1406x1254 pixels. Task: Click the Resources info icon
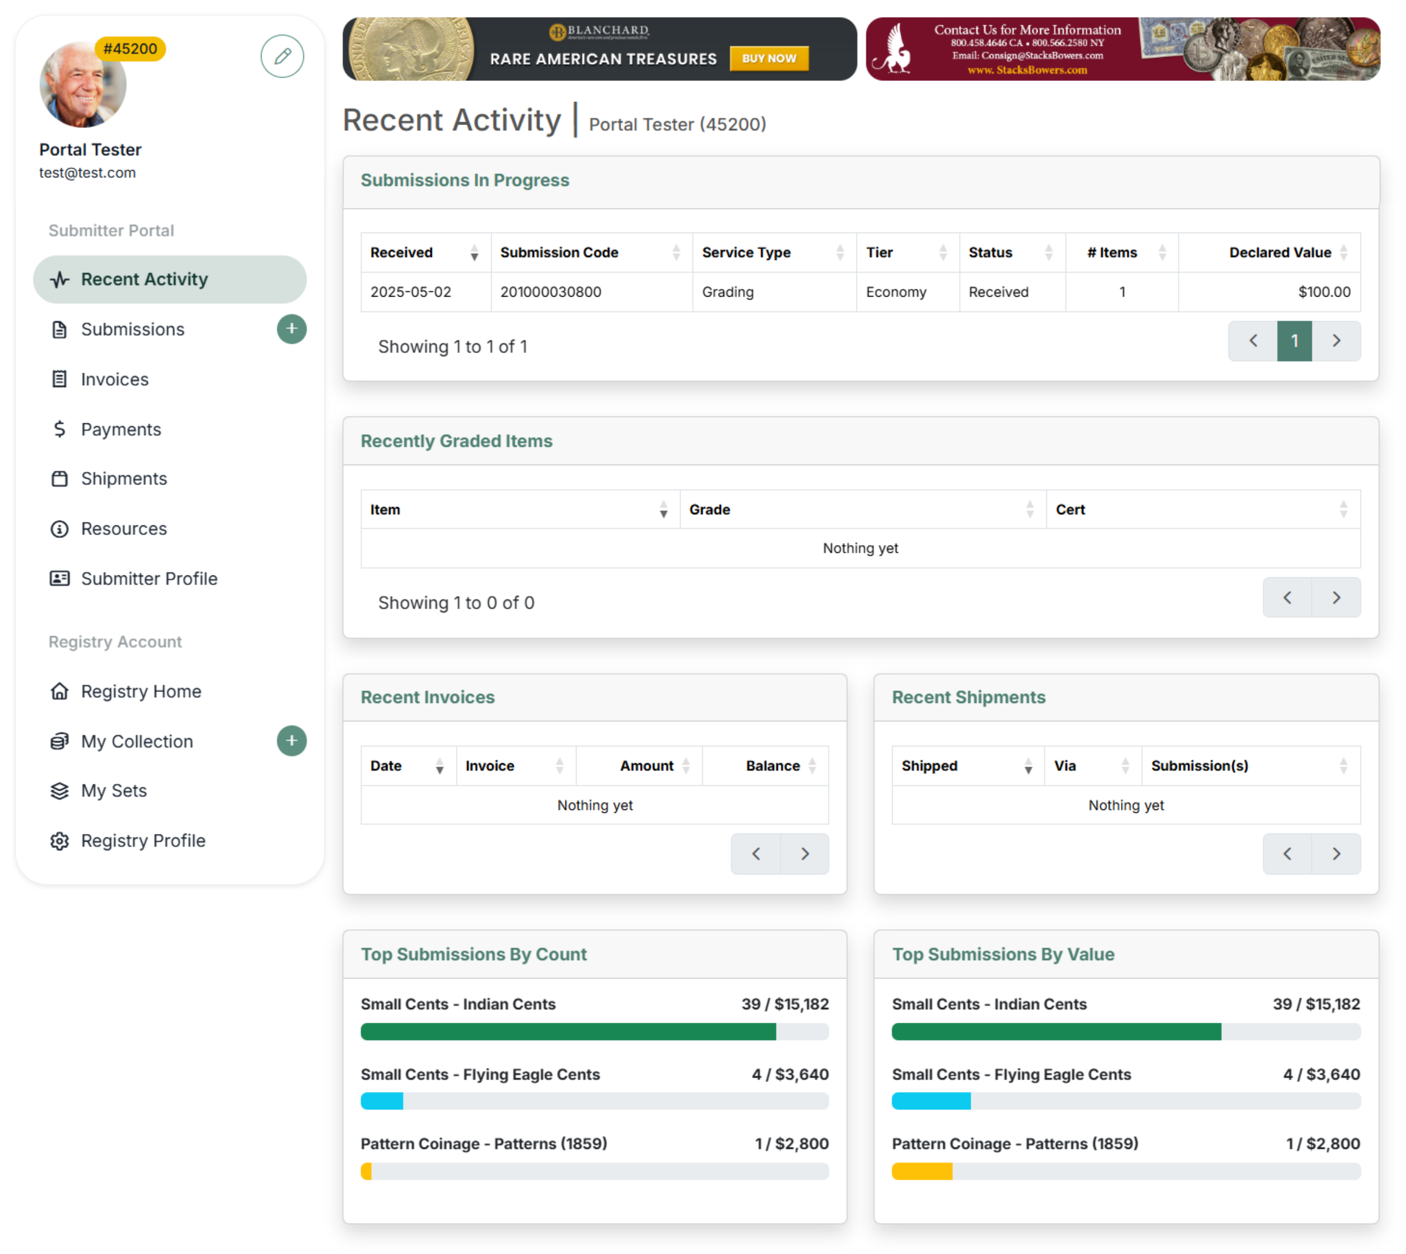[59, 529]
